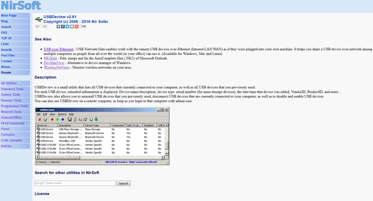Click the Connected column header
The height and width of the screenshot is (201, 373).
click(118, 125)
